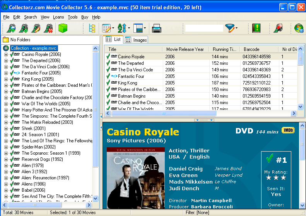Click barcode 024543395843 cell
The height and width of the screenshot is (216, 306).
(256, 76)
